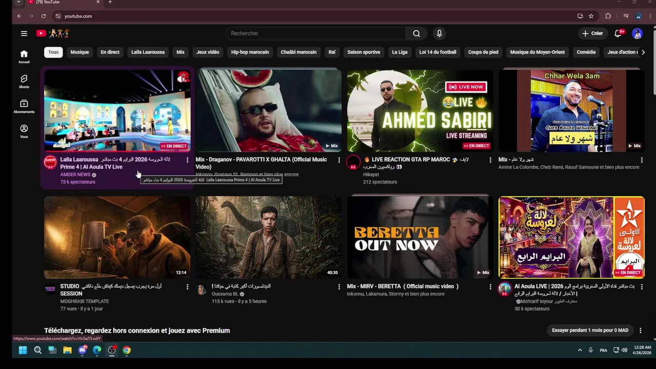Screen dimensions: 656x369
Task: Open the tab search dropdown arrow
Action: 18,3
